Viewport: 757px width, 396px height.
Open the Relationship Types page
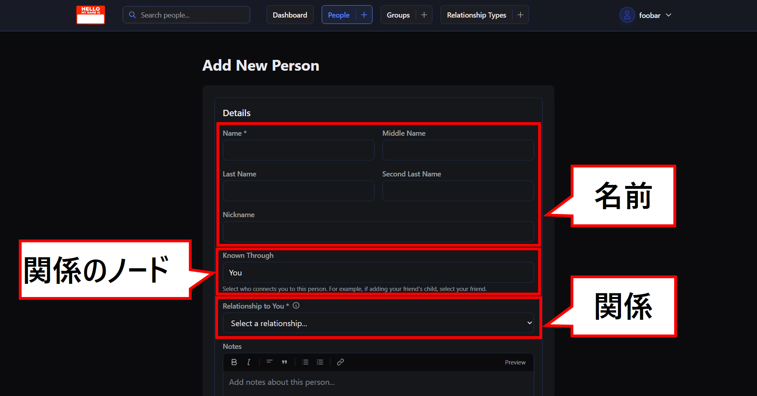pos(476,15)
